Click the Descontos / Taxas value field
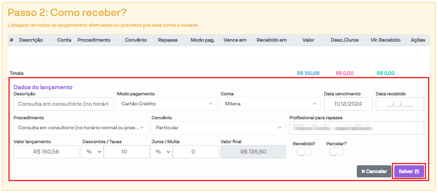438x193 pixels. (x=127, y=152)
